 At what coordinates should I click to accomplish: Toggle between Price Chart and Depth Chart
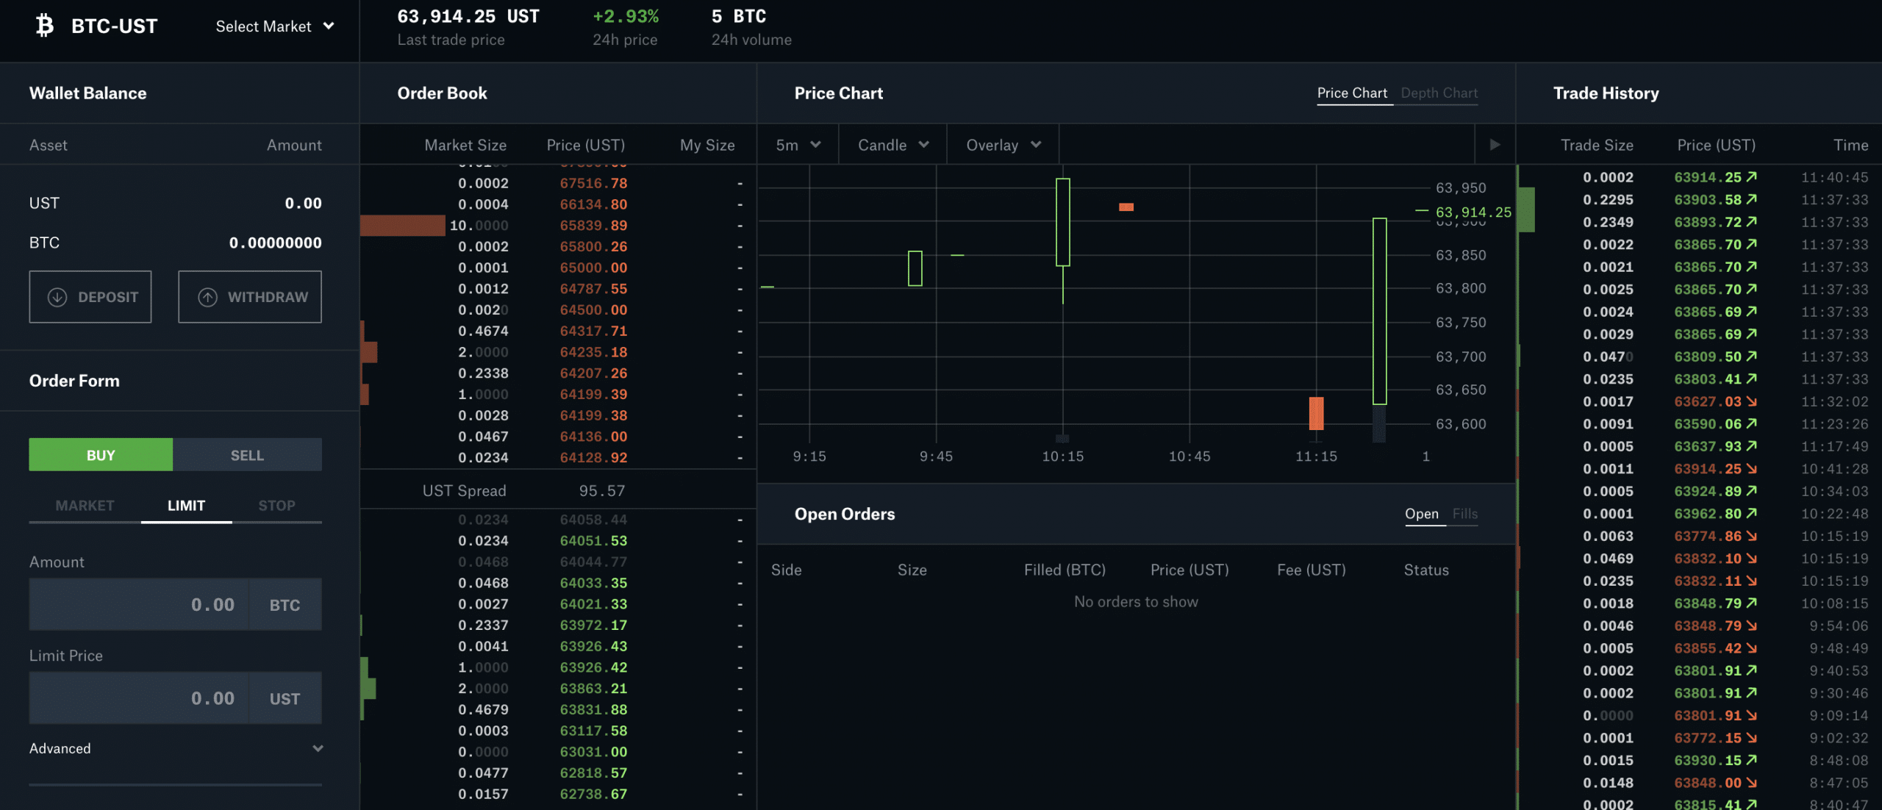tap(1438, 93)
